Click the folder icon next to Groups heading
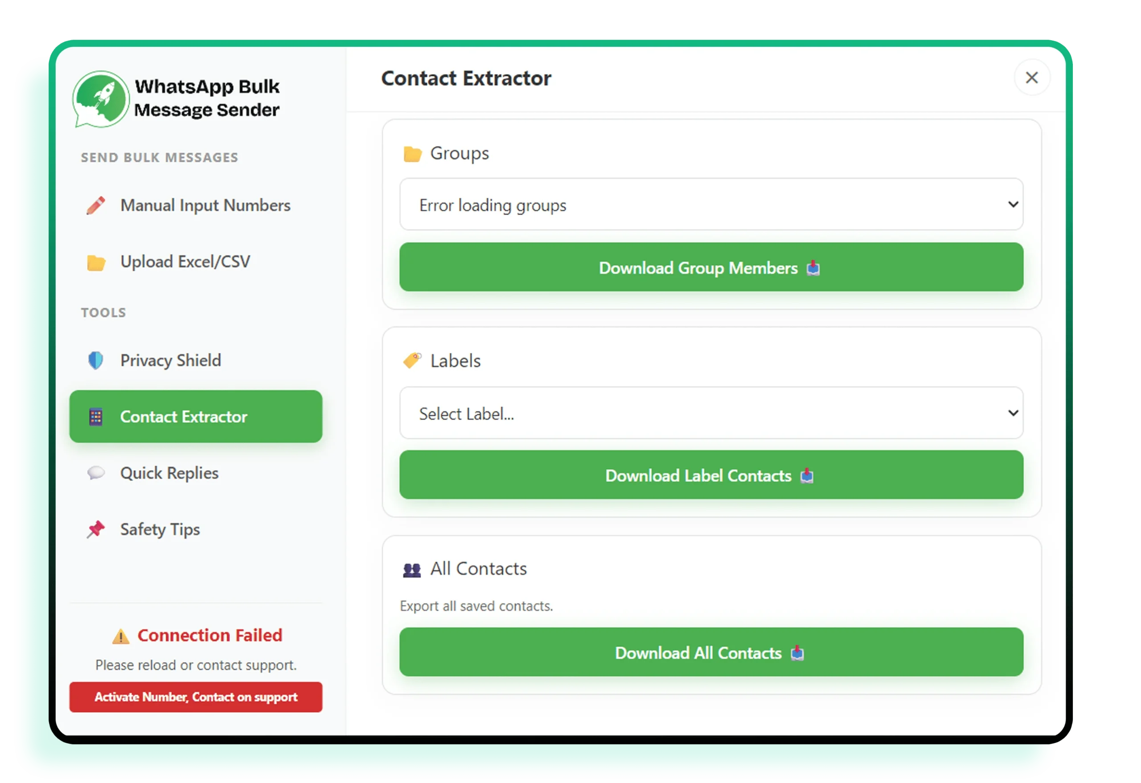This screenshot has width=1141, height=783. [412, 154]
